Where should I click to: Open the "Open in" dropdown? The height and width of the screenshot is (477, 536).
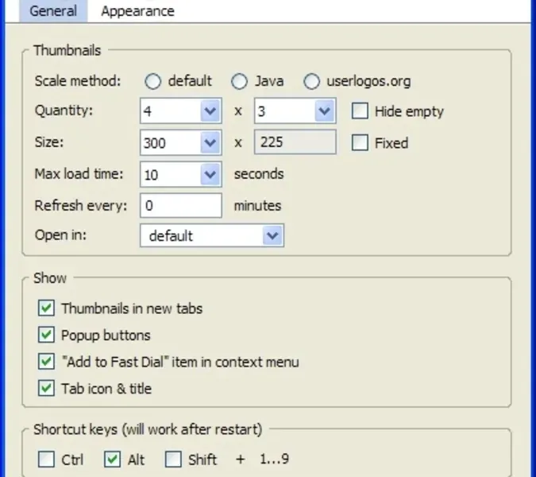pyautogui.click(x=273, y=235)
